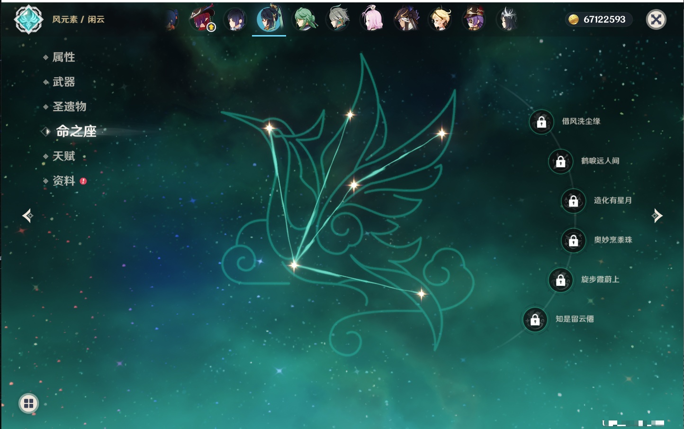
Task: Click the Anemo element emblem icon
Action: [28, 19]
